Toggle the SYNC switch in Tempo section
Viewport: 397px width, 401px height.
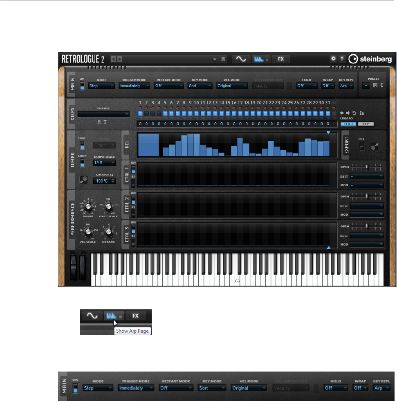[x=82, y=145]
